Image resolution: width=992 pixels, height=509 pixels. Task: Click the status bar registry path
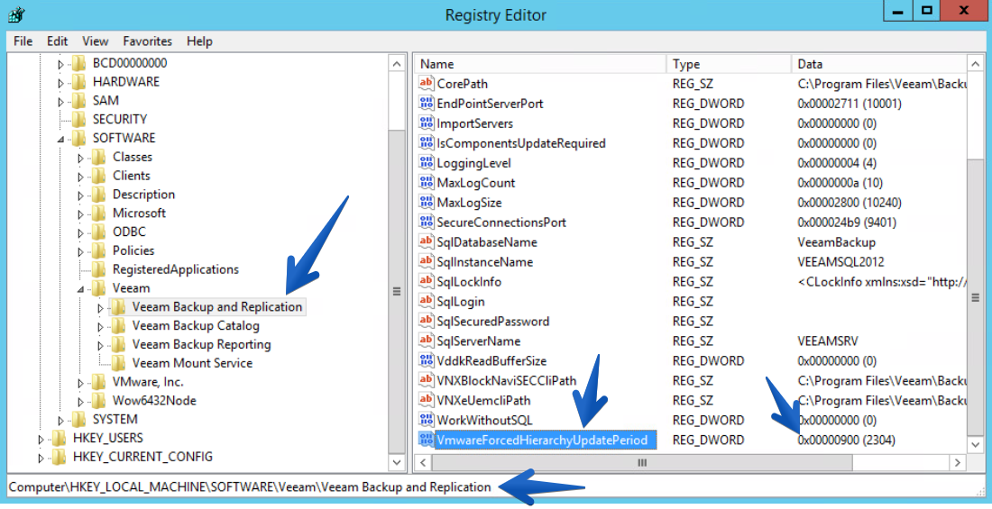250,486
